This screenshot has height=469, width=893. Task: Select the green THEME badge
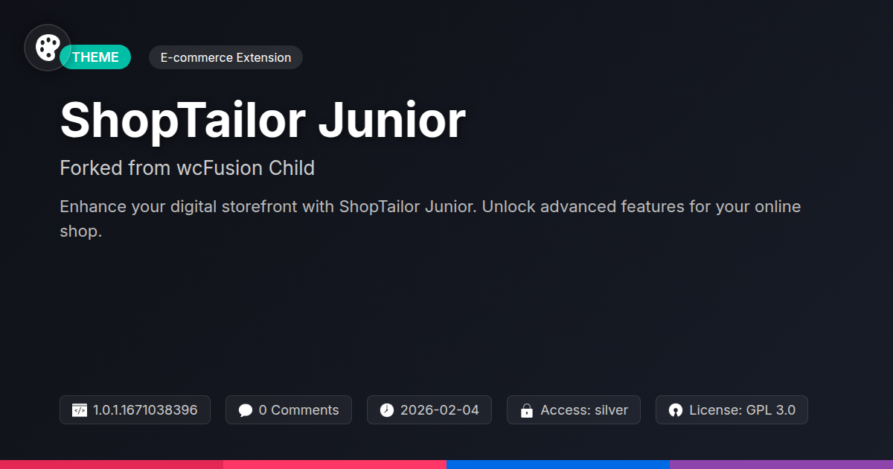[97, 57]
